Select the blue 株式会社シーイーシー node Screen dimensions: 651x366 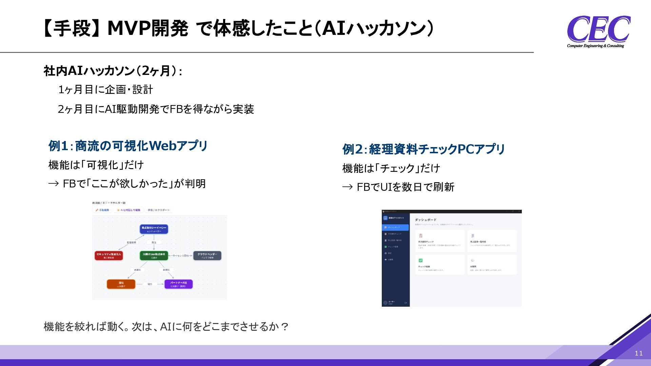154,229
